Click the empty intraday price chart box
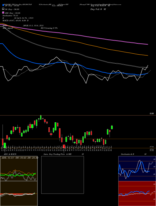Image resolution: width=156 pixels, height=206 pixels. click(x=62, y=175)
